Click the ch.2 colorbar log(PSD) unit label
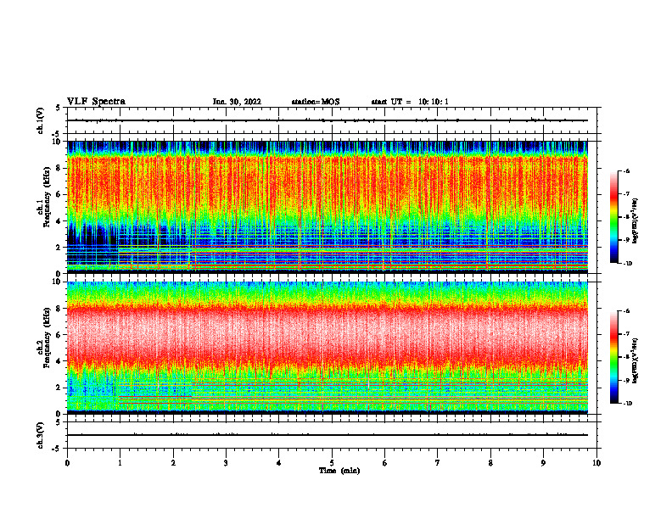The height and width of the screenshot is (519, 672). [635, 361]
